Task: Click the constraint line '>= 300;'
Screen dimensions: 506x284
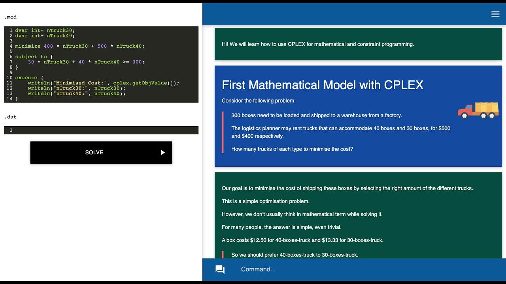Action: [x=86, y=62]
